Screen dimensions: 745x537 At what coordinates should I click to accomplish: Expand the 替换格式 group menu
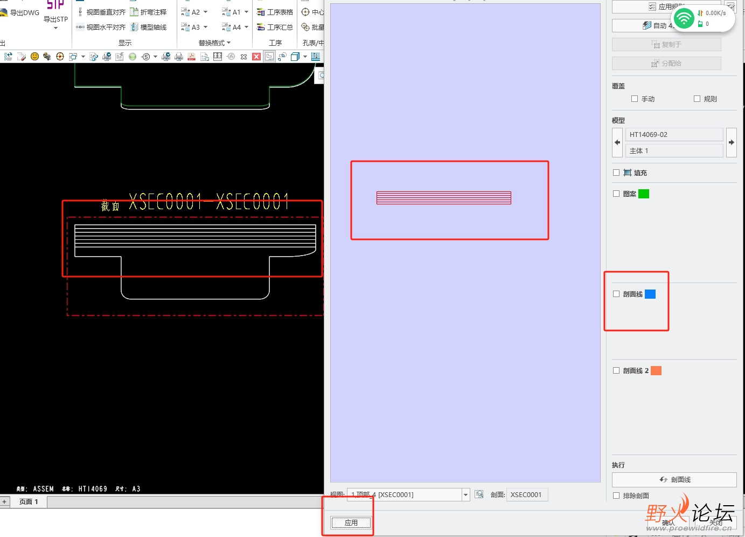(x=214, y=43)
